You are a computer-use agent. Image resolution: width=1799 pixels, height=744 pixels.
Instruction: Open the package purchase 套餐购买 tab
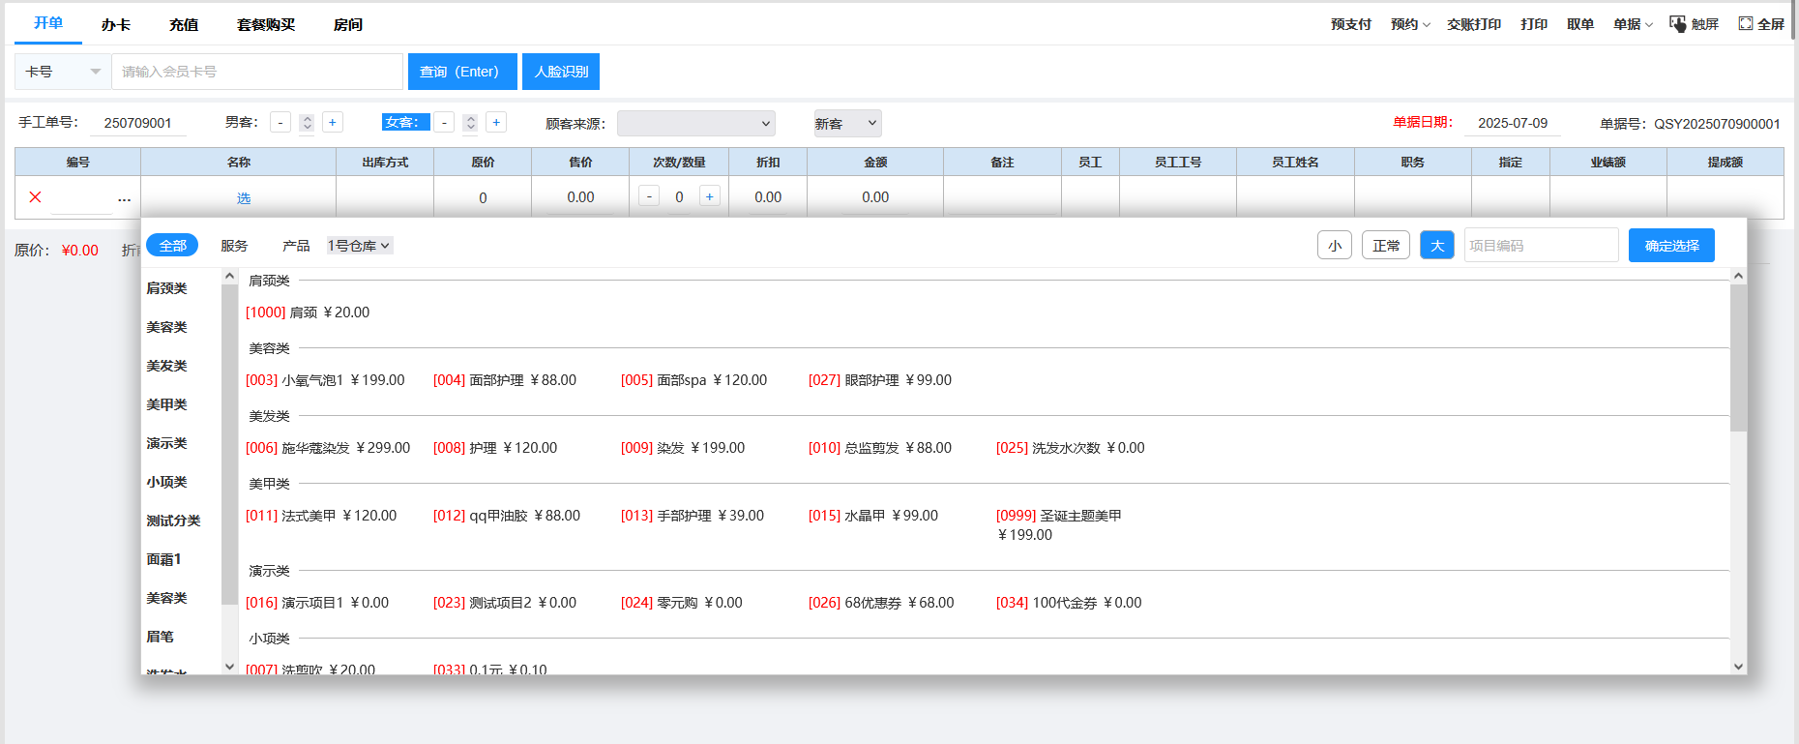[x=266, y=24]
